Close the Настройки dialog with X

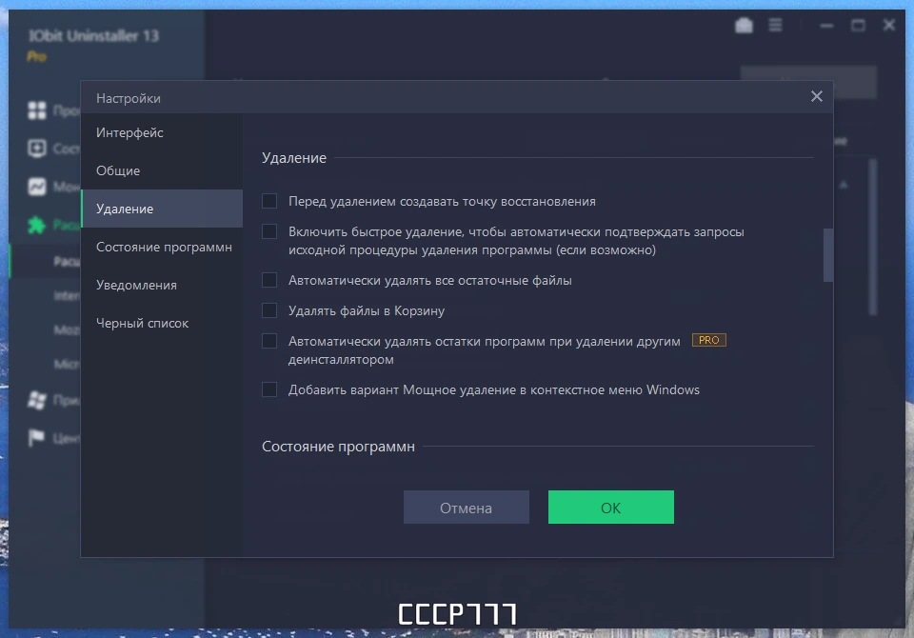[817, 96]
